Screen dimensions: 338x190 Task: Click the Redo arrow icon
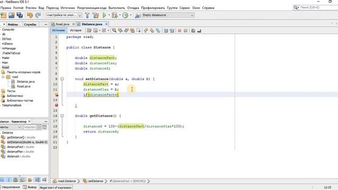point(38,15)
